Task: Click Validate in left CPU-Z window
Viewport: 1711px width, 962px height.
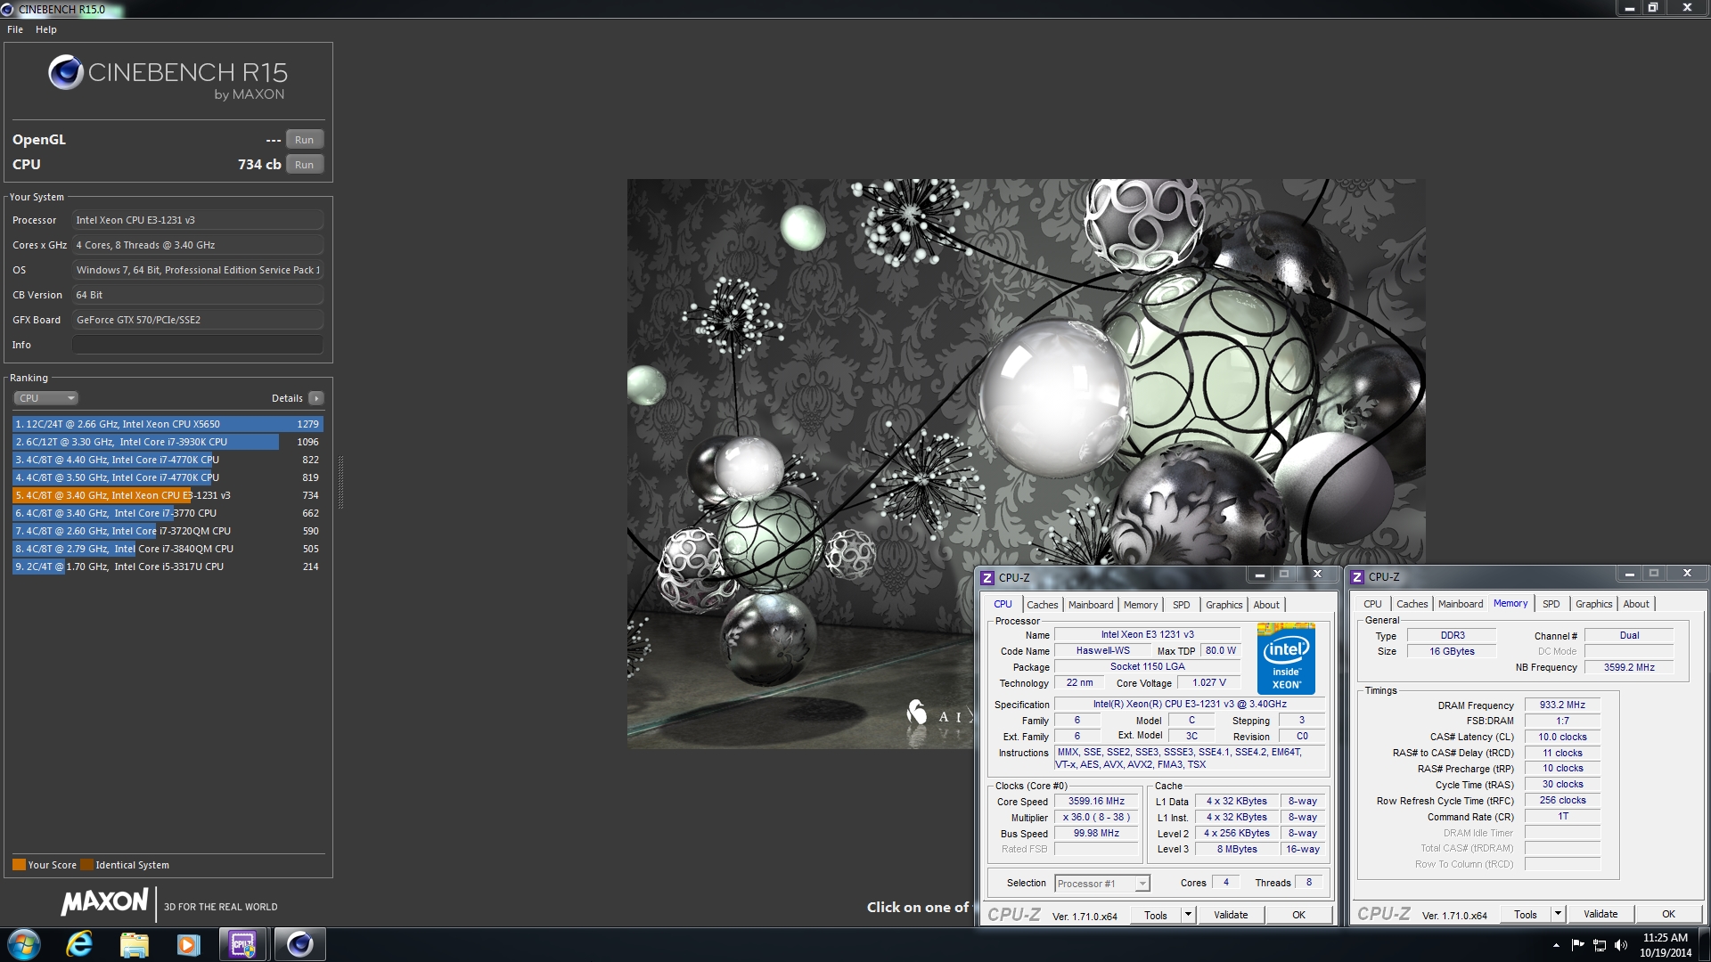Action: [x=1231, y=915]
